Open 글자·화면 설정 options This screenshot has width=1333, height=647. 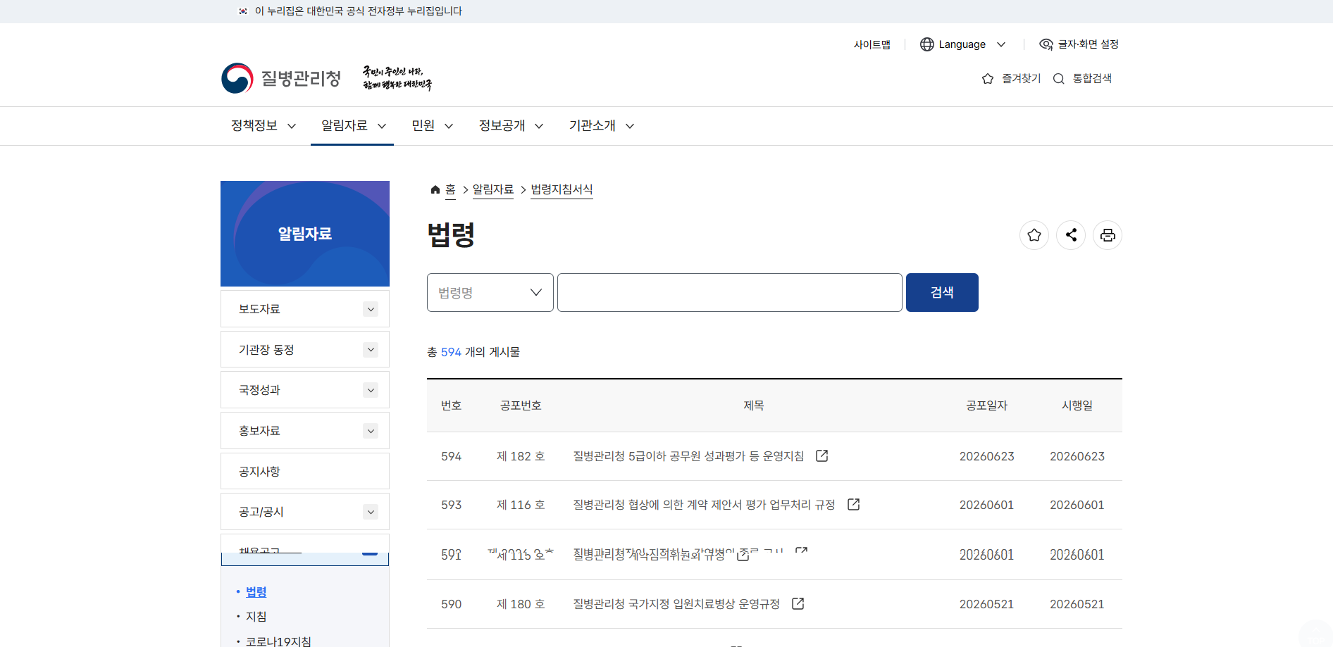point(1079,44)
